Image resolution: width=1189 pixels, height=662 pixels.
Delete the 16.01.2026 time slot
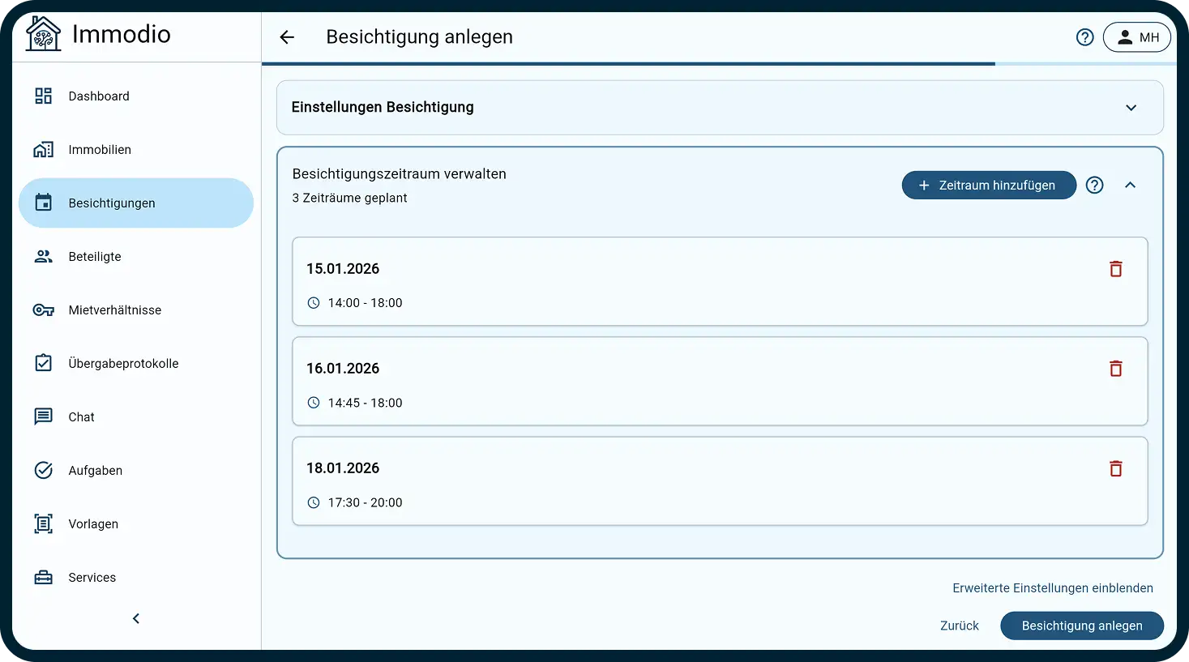coord(1116,369)
